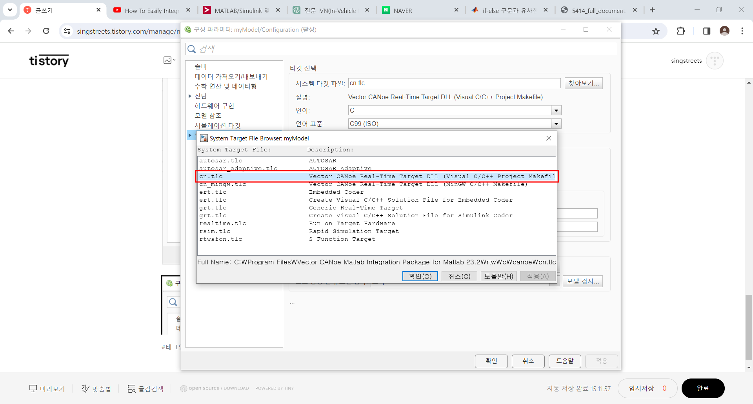
Task: Select 하드웨어 구현 in configuration tree
Action: pos(215,106)
